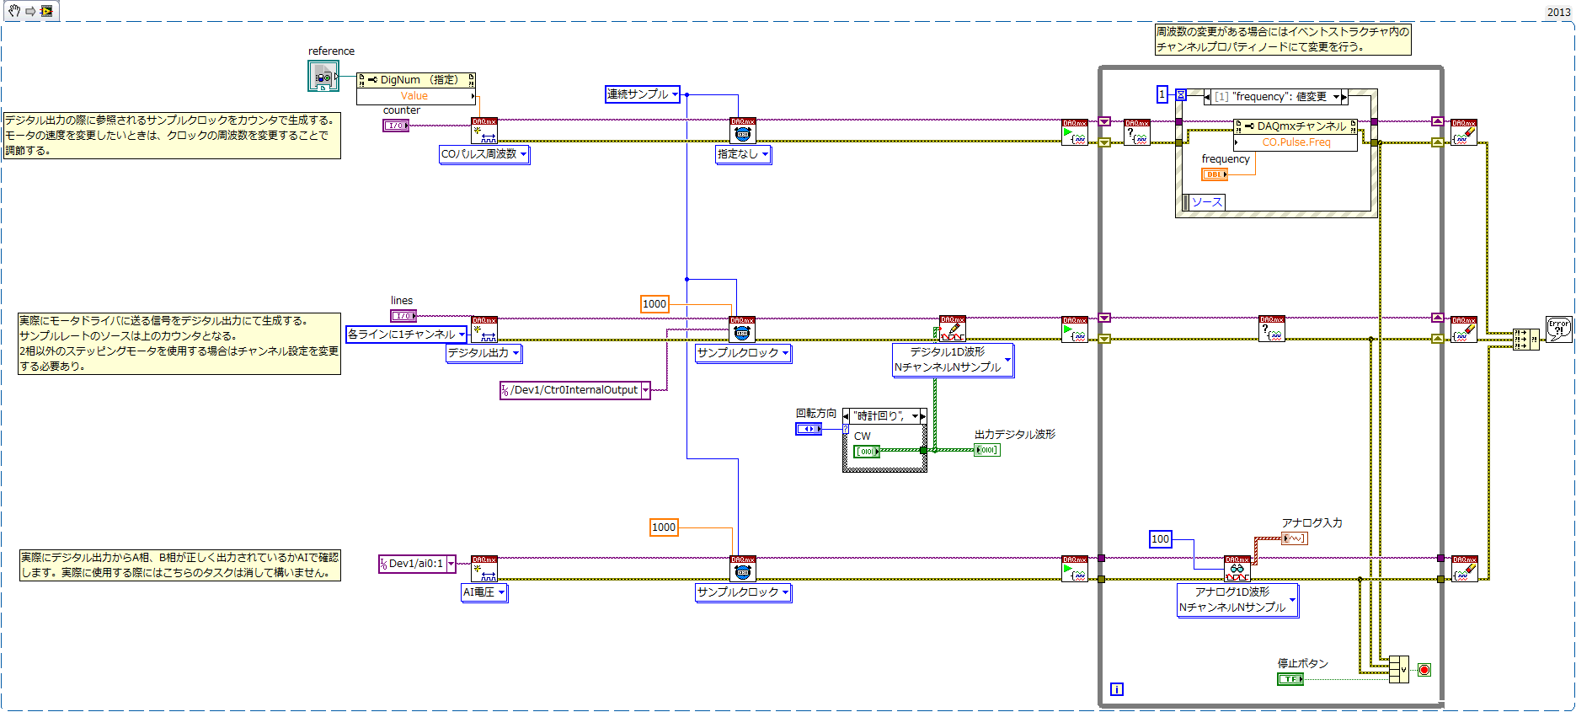Open the CO パルス周波数 selector

tap(484, 154)
